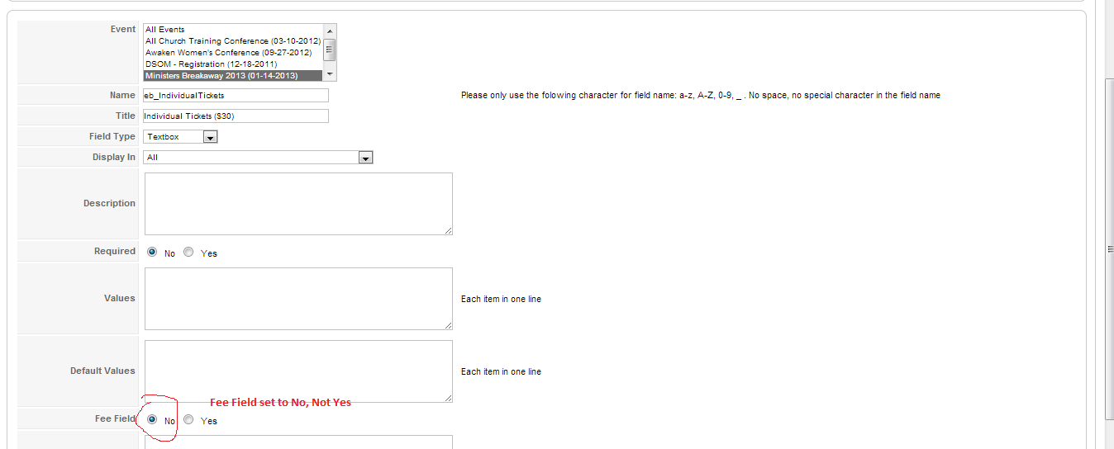1114x449 pixels.
Task: Set Required to No
Action: 152,253
